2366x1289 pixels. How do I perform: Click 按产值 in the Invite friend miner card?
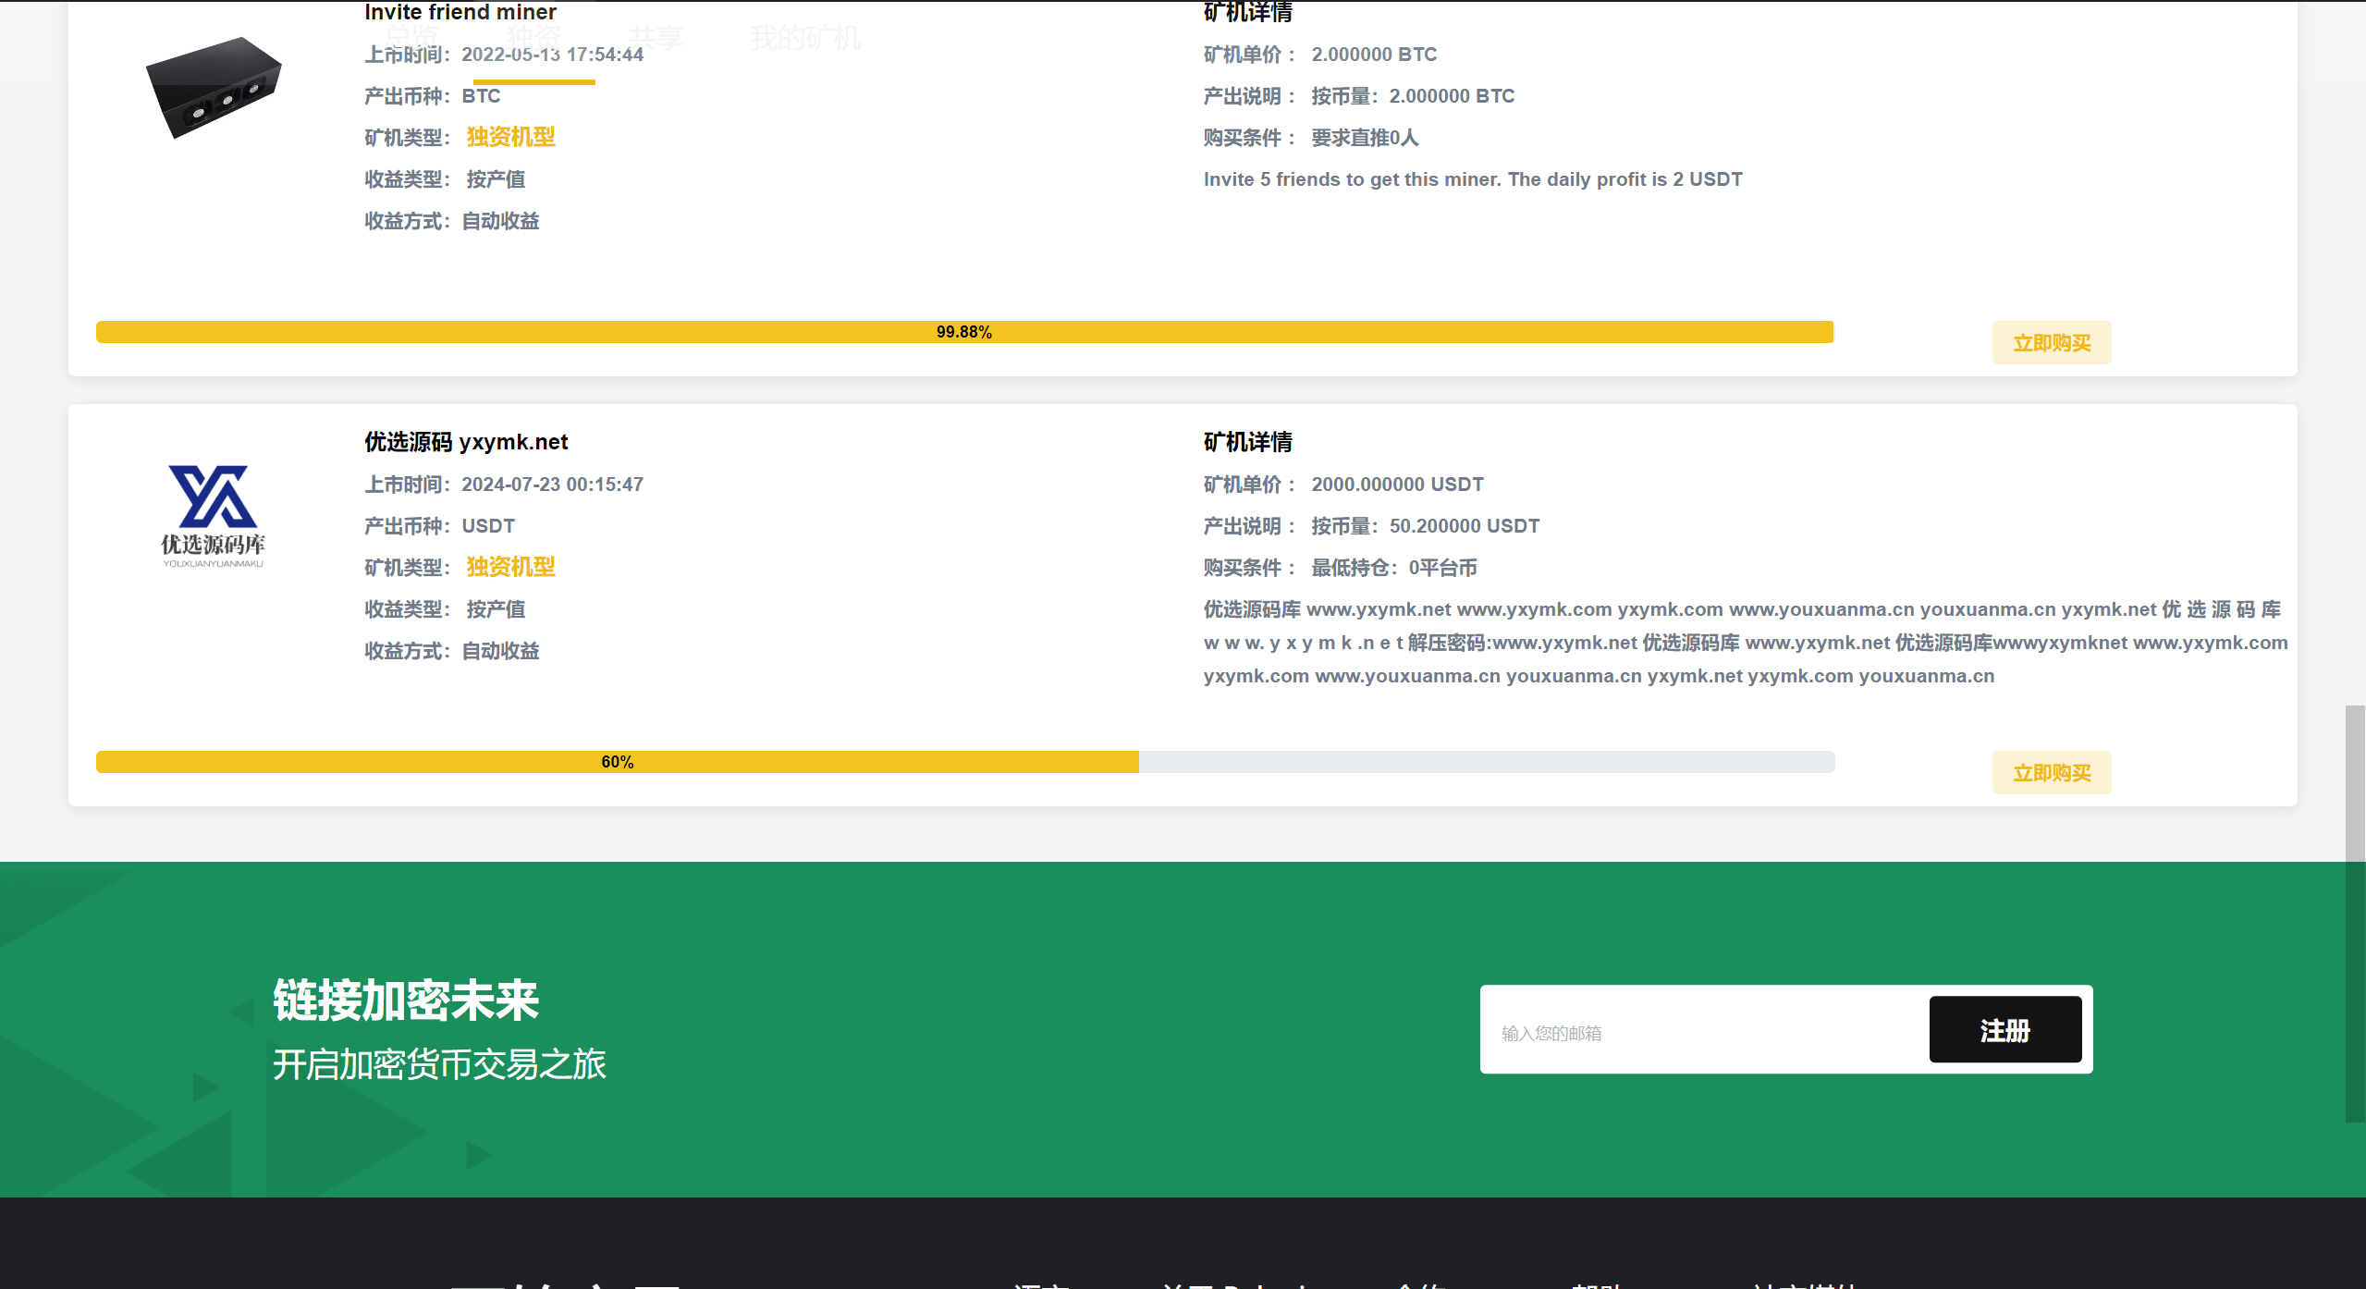496,179
